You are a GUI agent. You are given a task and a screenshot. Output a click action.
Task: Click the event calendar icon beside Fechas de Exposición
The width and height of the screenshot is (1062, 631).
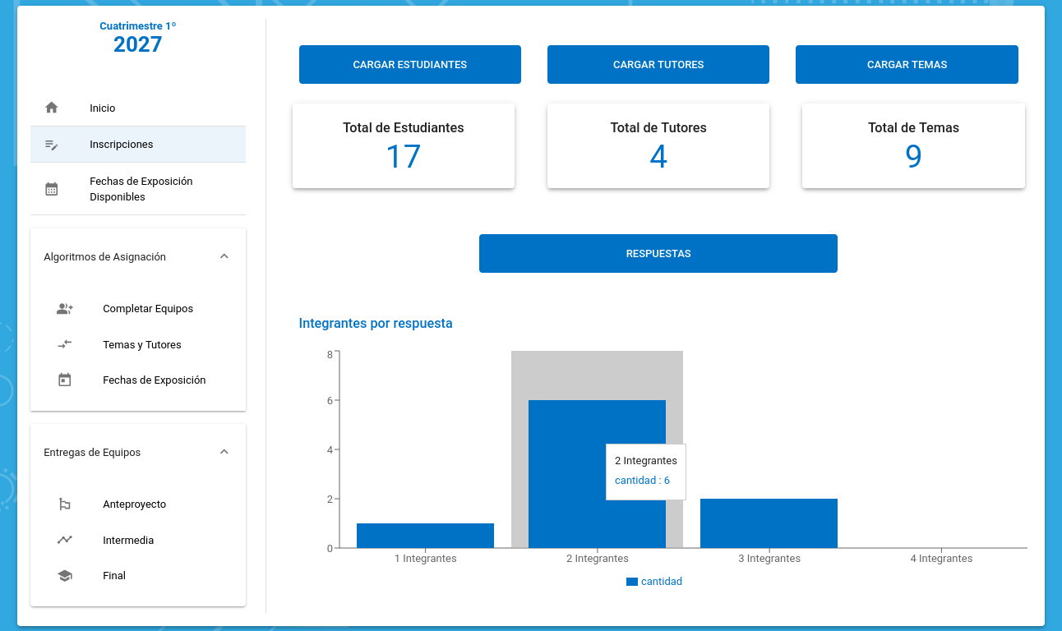pos(65,380)
